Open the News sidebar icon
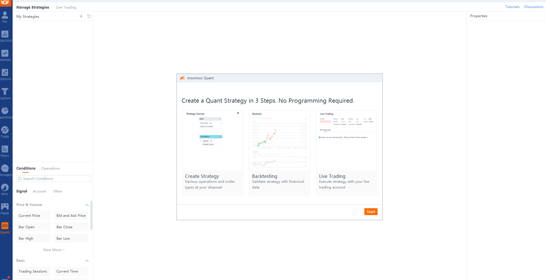 tap(5, 150)
